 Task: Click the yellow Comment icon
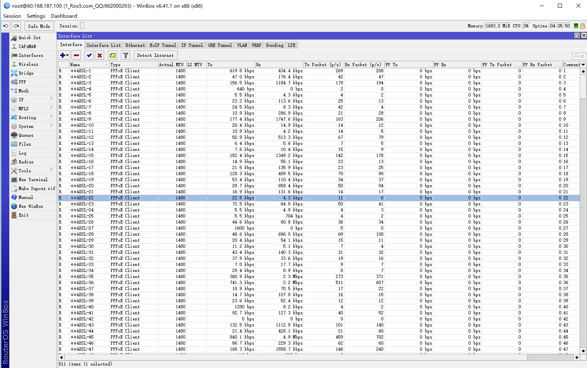pyautogui.click(x=113, y=55)
